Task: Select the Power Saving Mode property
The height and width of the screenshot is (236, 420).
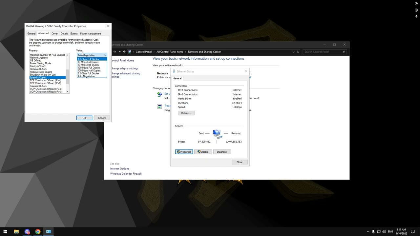Action: click(48, 63)
